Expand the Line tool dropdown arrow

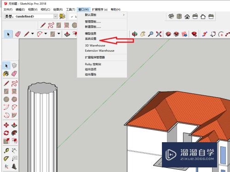click(x=33, y=33)
